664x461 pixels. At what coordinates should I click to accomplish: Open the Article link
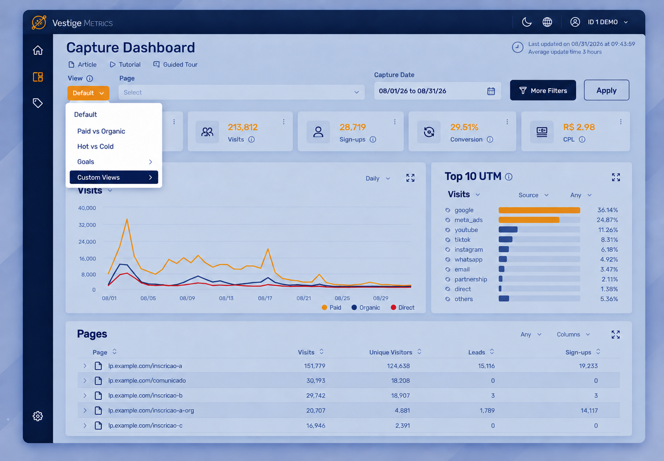pyautogui.click(x=82, y=64)
